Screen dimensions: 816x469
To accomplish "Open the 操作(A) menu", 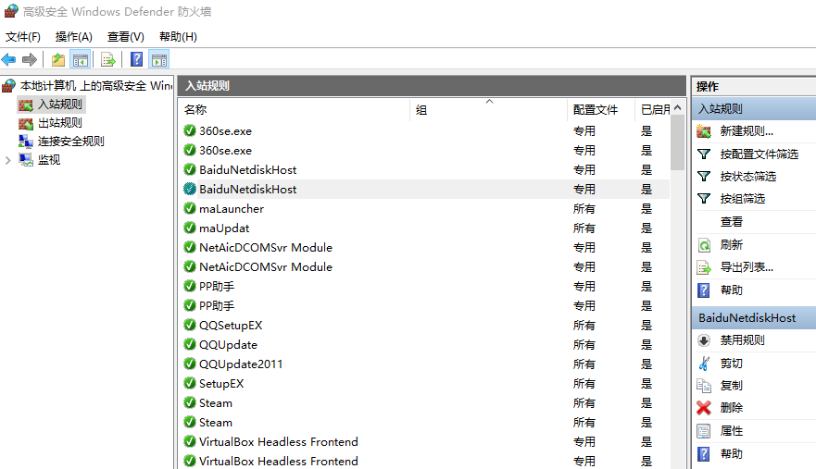I will click(74, 37).
